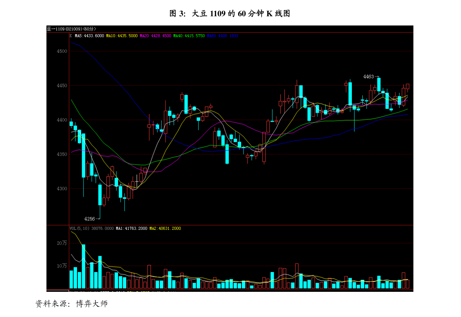Click the magenta MA20 indicator label
The height and width of the screenshot is (317, 461).
coord(155,36)
